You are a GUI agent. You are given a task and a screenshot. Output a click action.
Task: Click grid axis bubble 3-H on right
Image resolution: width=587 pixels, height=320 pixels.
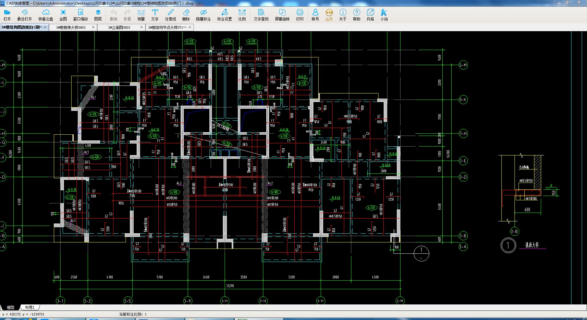tap(463, 133)
